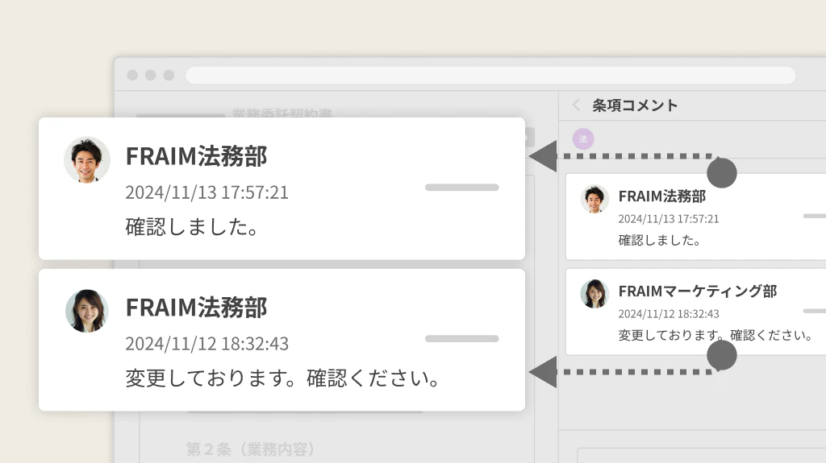Open the FRAIM法務部 name in the side panel
Image resolution: width=826 pixels, height=463 pixels.
pyautogui.click(x=661, y=196)
